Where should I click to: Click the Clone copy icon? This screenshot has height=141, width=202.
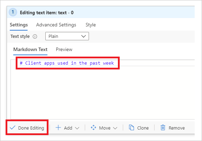coord(132,128)
